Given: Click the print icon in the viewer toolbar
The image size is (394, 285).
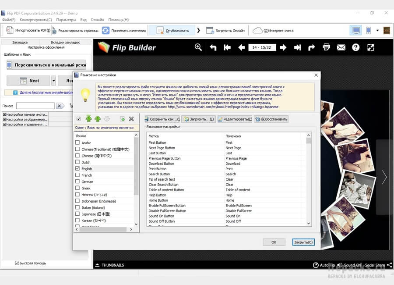Looking at the screenshot, I should click(326, 47).
